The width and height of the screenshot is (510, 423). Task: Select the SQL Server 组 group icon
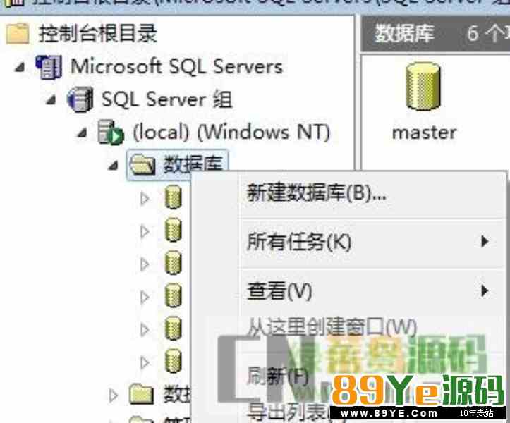coord(80,99)
